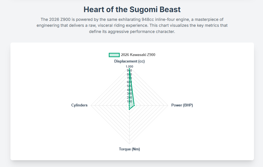Click the 500 scale tick label

(129, 86)
